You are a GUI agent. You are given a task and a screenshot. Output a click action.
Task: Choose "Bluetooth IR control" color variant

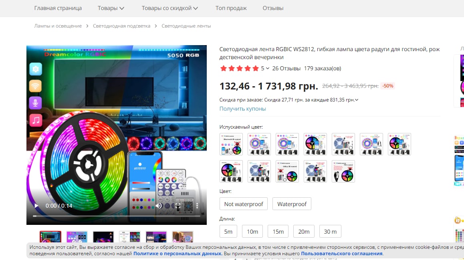pos(231,144)
